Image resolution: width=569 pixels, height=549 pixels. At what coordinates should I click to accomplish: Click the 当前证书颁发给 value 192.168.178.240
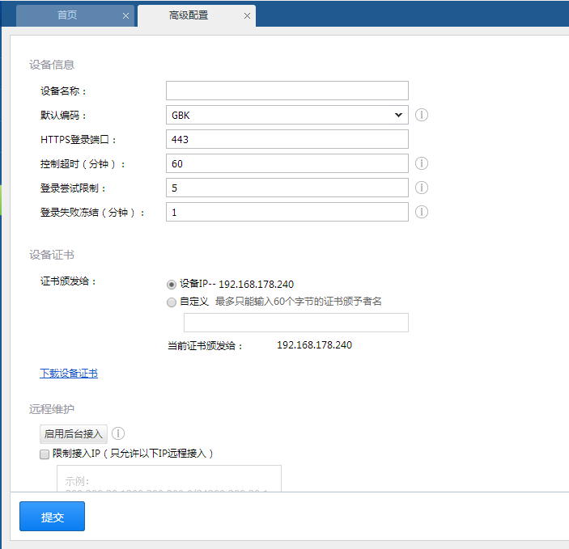click(315, 345)
